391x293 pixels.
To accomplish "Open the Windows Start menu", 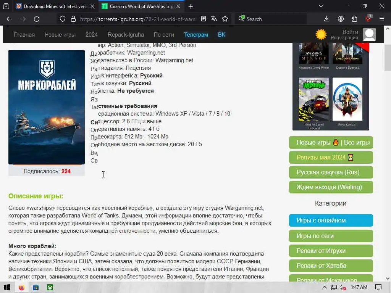I will pos(7,288).
